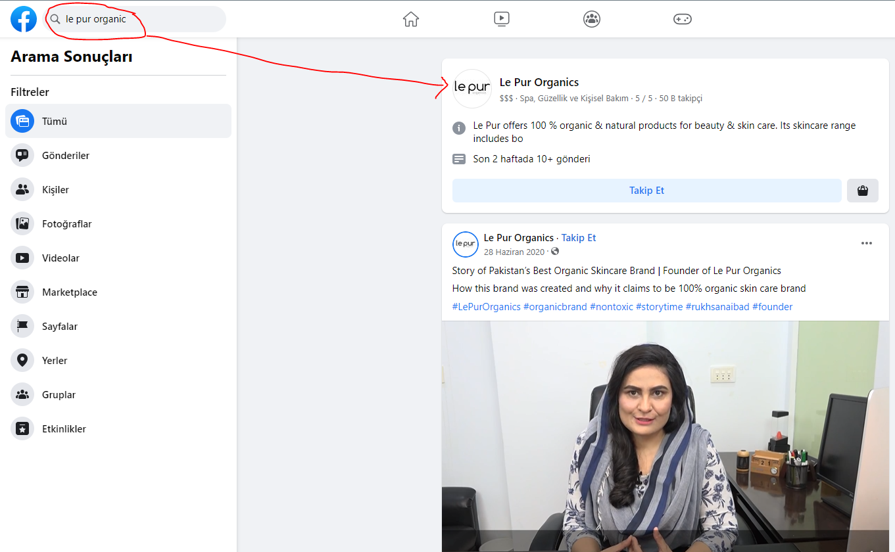The image size is (895, 552).
Task: Open Le Pur Organics page profile logo
Action: 472,89
